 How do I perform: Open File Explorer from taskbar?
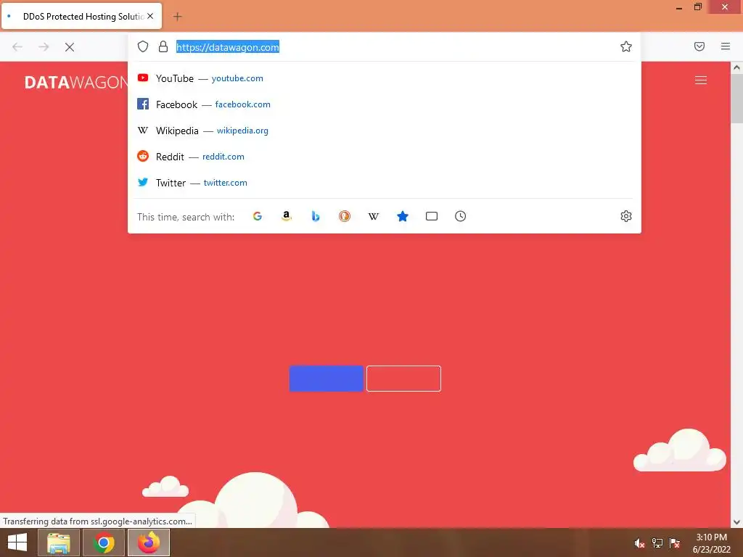pyautogui.click(x=59, y=542)
